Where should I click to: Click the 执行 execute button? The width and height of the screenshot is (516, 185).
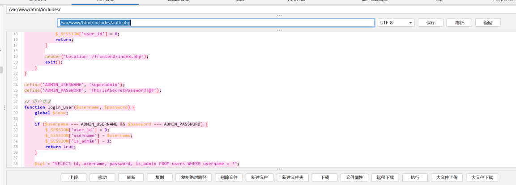click(x=415, y=177)
